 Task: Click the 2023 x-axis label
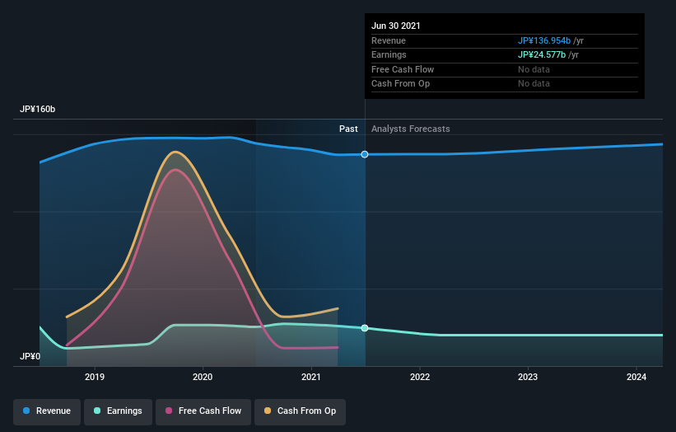[528, 378]
